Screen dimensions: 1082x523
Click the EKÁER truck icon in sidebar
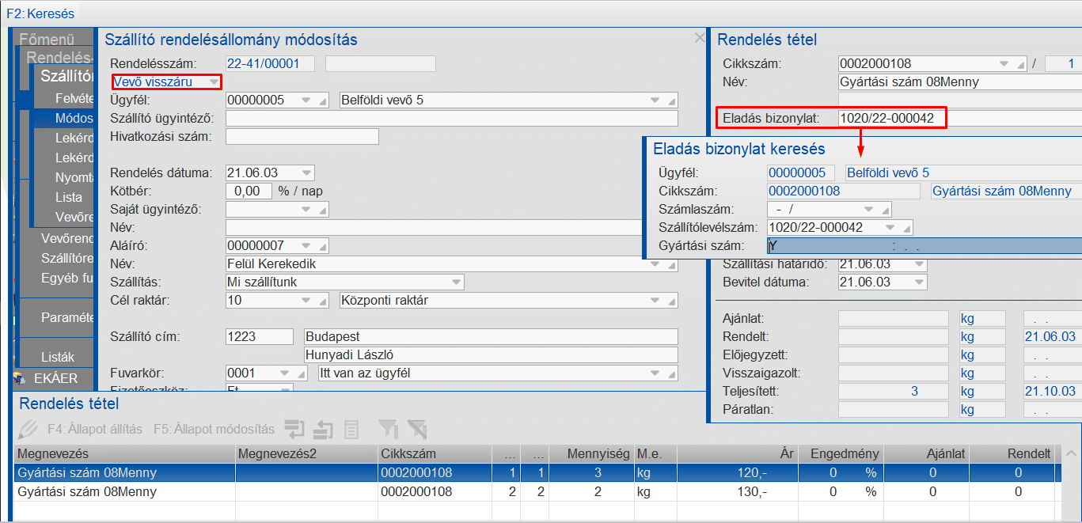point(20,378)
